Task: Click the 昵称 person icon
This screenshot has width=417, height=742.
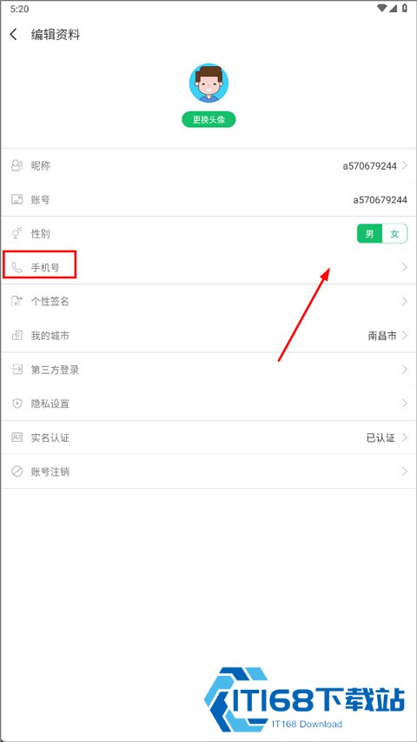Action: [x=17, y=165]
